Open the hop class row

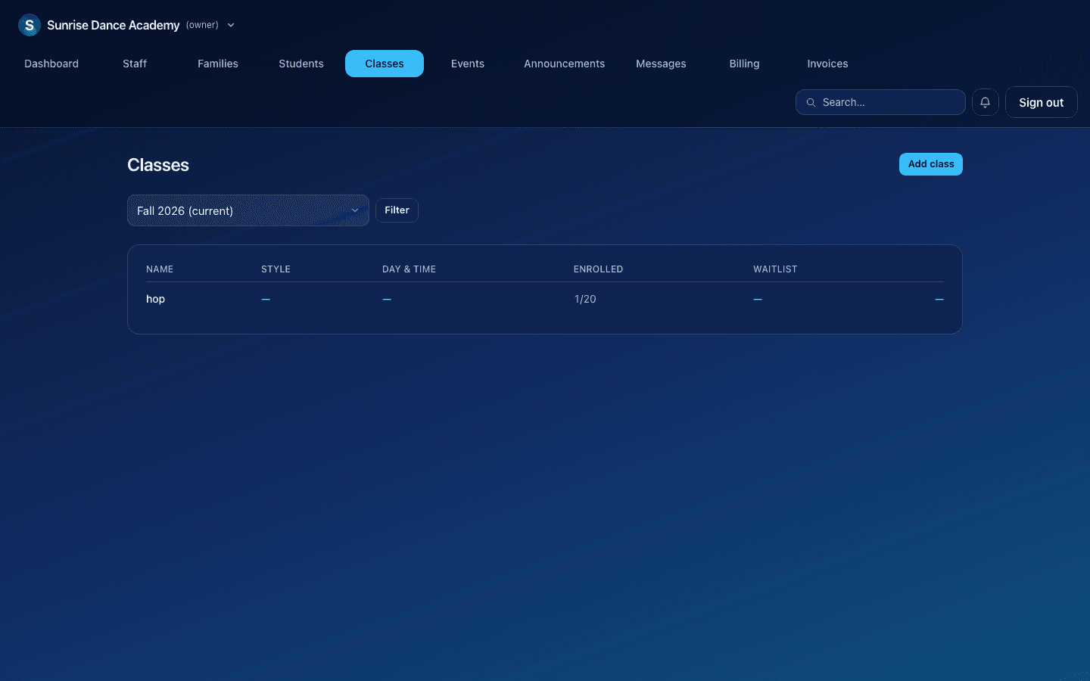coord(545,299)
